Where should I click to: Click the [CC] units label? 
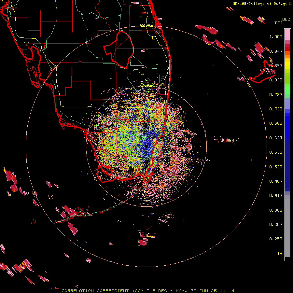278,22
